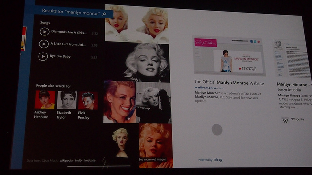The height and width of the screenshot is (175, 312).
Task: Click the Elvis Presley name label
Action: (x=84, y=115)
